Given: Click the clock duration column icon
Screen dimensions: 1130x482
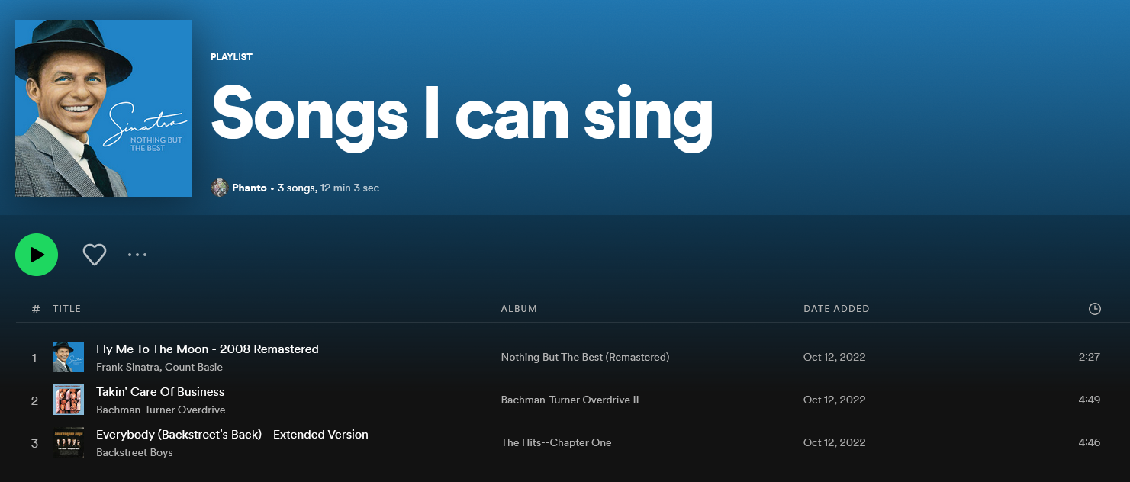Looking at the screenshot, I should [1094, 309].
